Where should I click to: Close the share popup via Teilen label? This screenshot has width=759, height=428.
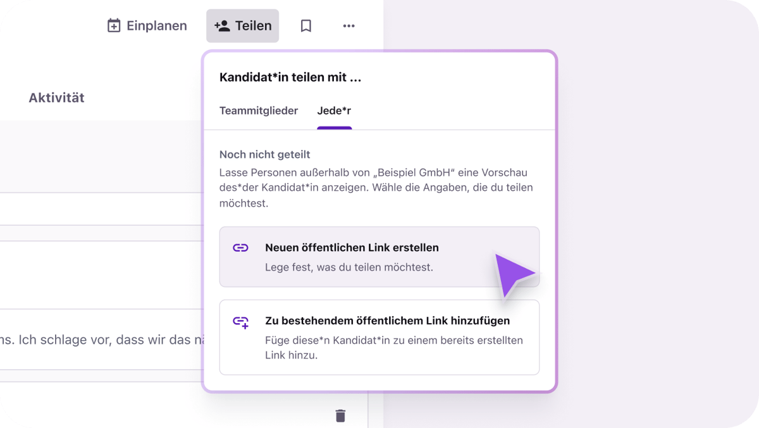point(253,26)
